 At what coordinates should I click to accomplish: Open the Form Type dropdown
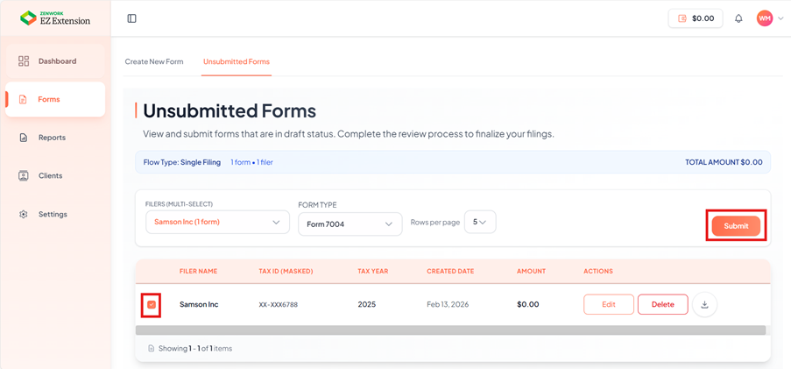coord(350,224)
